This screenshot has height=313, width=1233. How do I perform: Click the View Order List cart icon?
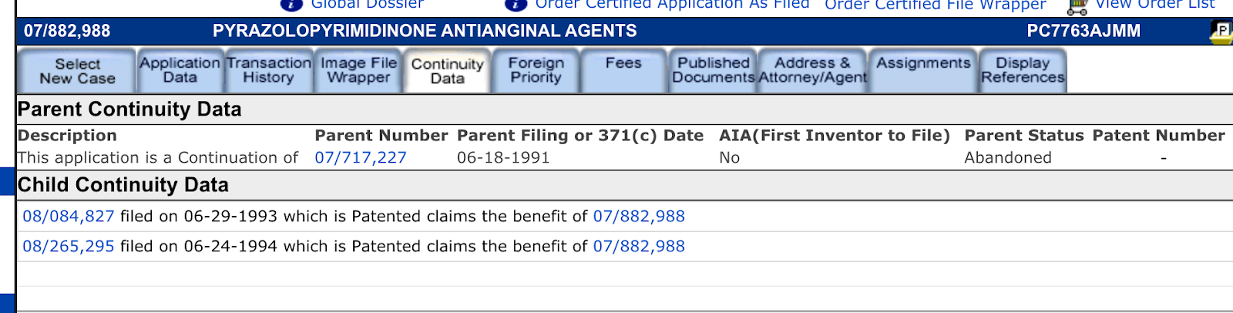[x=1077, y=7]
